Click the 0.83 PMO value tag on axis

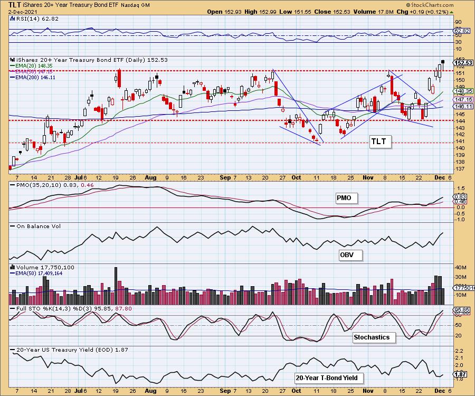point(460,196)
